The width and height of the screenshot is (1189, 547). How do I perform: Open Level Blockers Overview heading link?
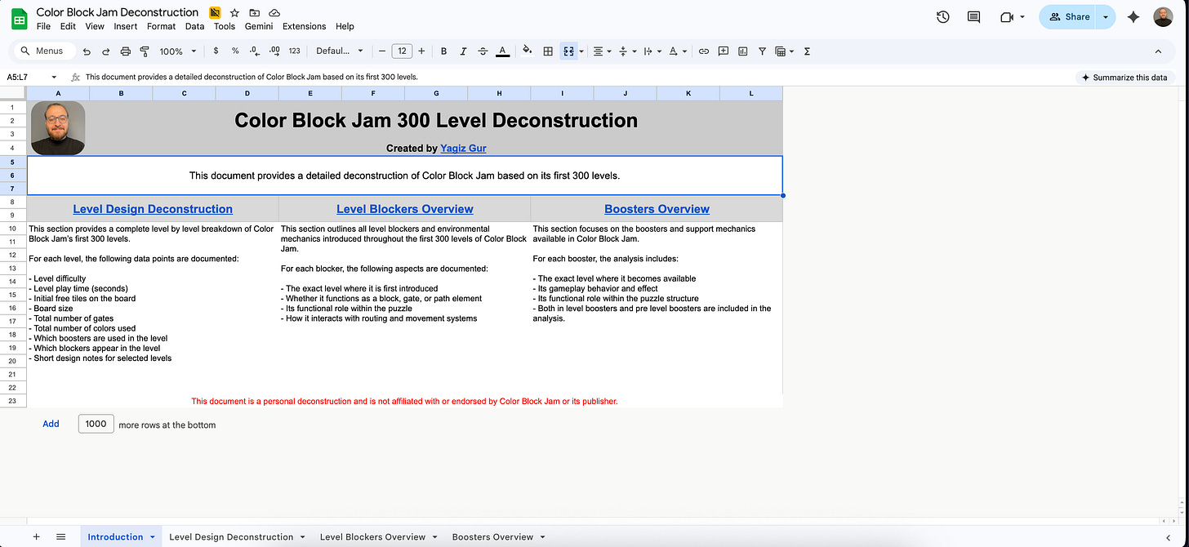[405, 209]
